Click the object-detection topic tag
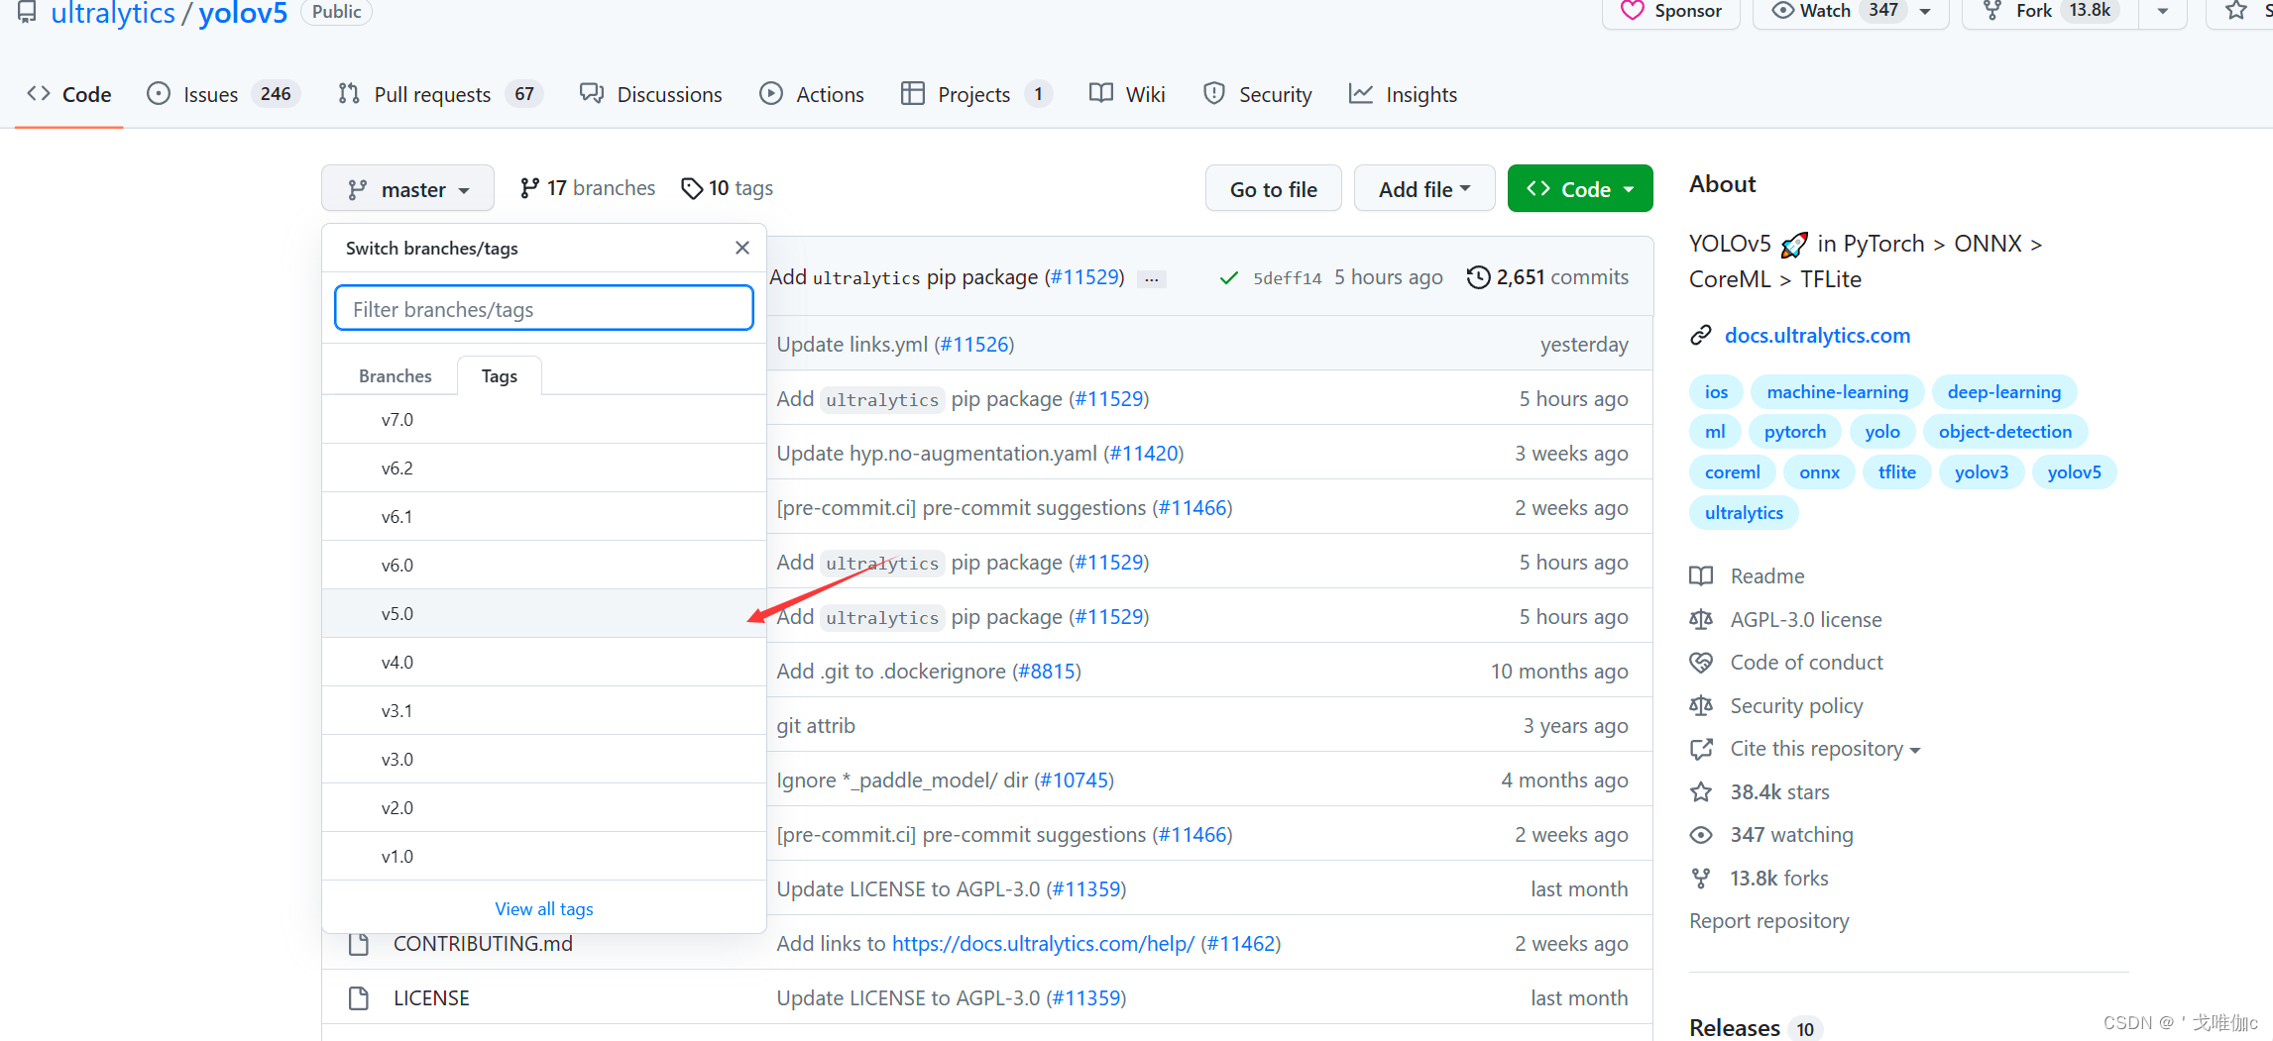Viewport: 2273px width, 1041px height. [x=2004, y=431]
